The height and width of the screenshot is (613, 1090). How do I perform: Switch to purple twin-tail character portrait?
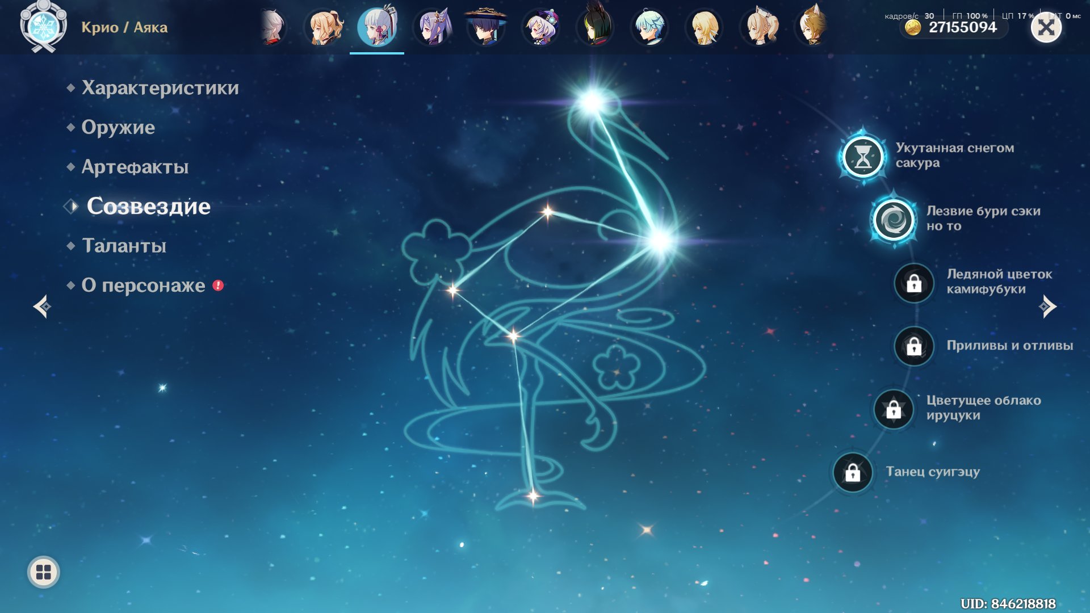pyautogui.click(x=433, y=27)
